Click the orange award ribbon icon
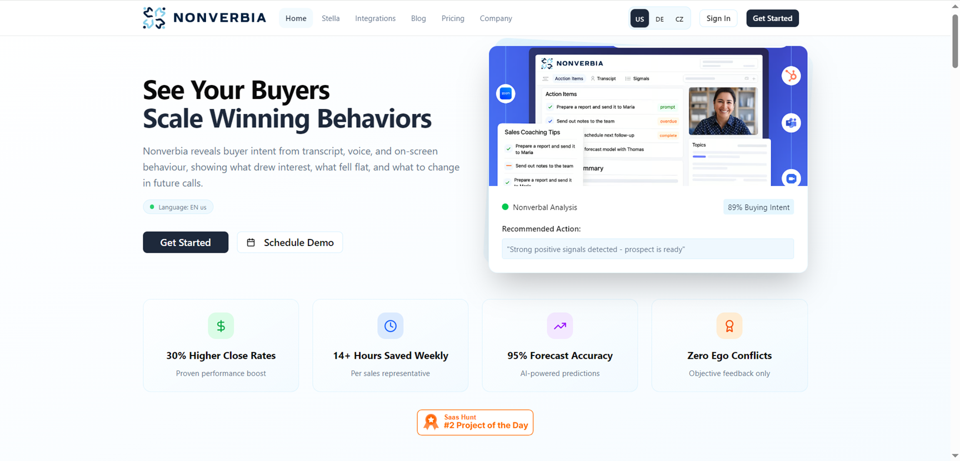 (x=729, y=326)
